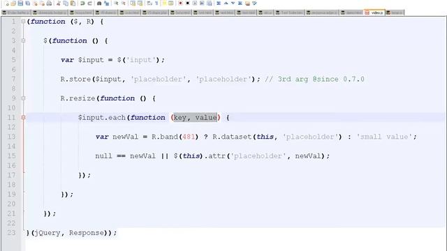Click line number 7 in margin
Image resolution: width=447 pixels, height=251 pixels.
click(13, 79)
